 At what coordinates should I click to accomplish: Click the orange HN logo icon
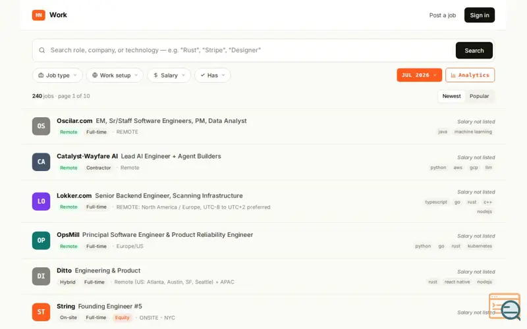pos(39,15)
